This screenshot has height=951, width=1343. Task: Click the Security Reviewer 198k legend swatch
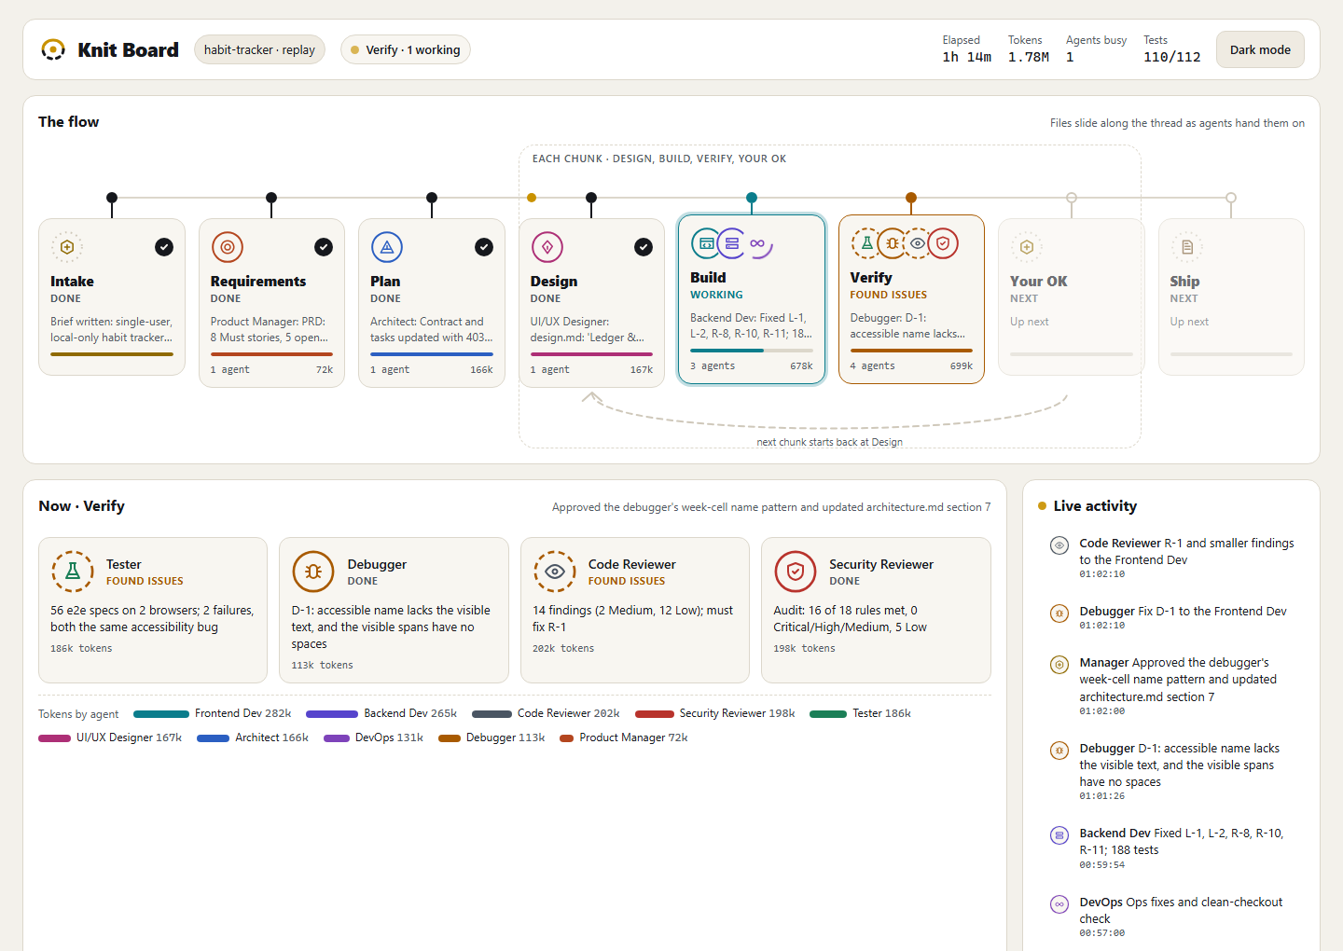pos(655,714)
